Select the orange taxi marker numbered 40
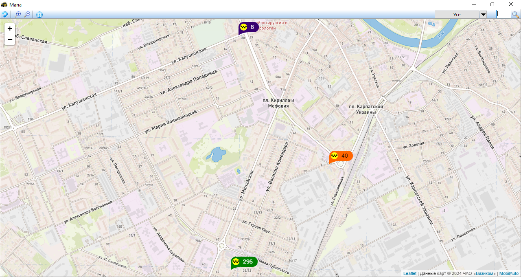 [341, 156]
